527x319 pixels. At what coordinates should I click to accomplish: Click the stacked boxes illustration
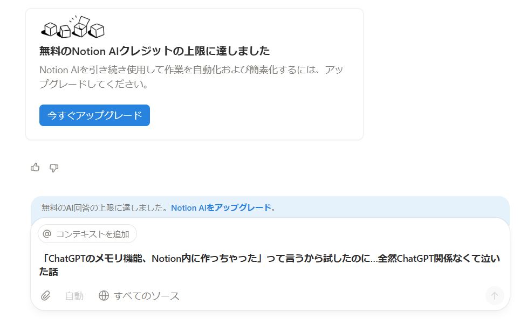tap(72, 28)
